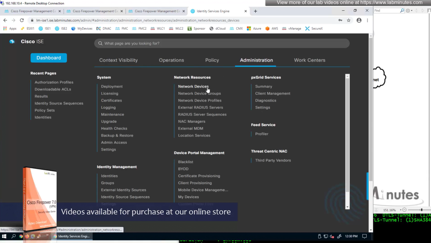Open the PDF viewer settings gear dropdown
431x243 pixels.
coord(409,11)
